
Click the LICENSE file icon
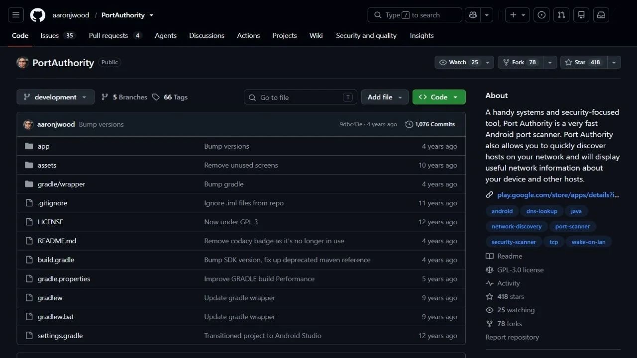click(29, 222)
